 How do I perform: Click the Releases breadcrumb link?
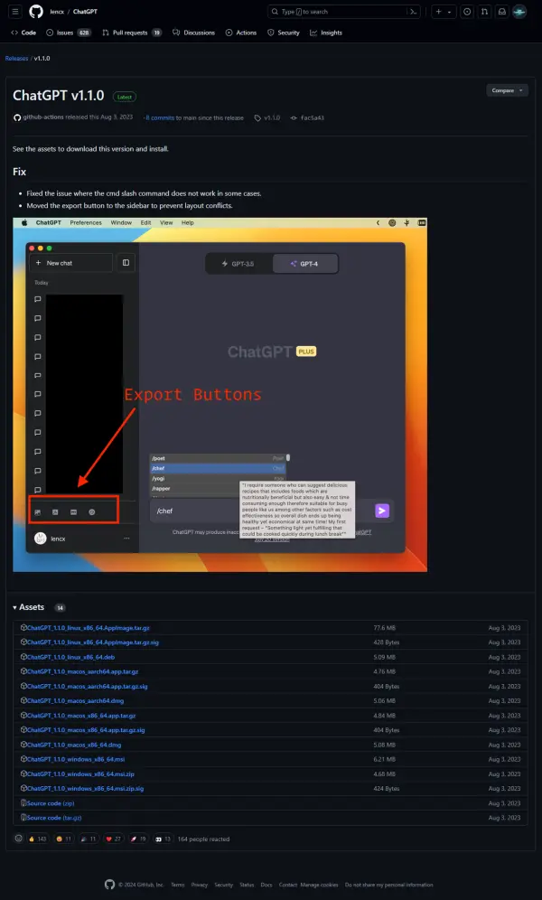[x=16, y=59]
